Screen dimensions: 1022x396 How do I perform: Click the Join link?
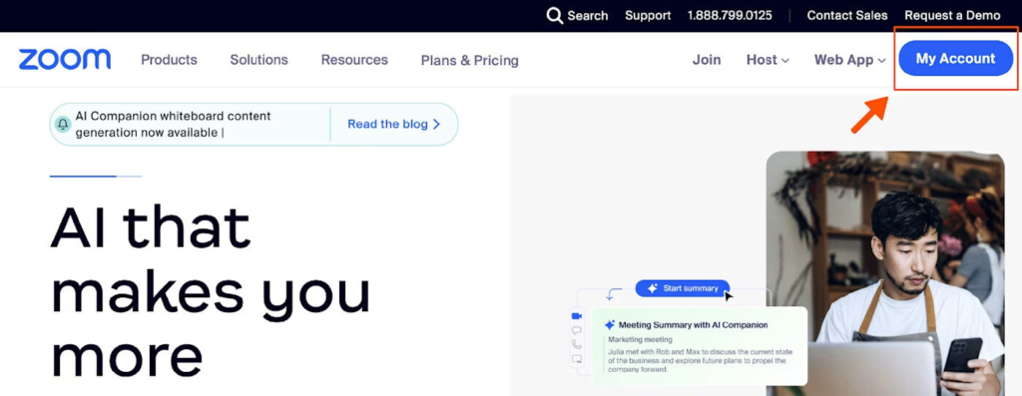point(707,60)
